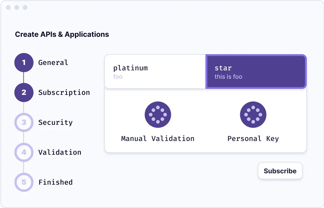Click the step 3 Security circle
The image size is (324, 208).
(24, 122)
